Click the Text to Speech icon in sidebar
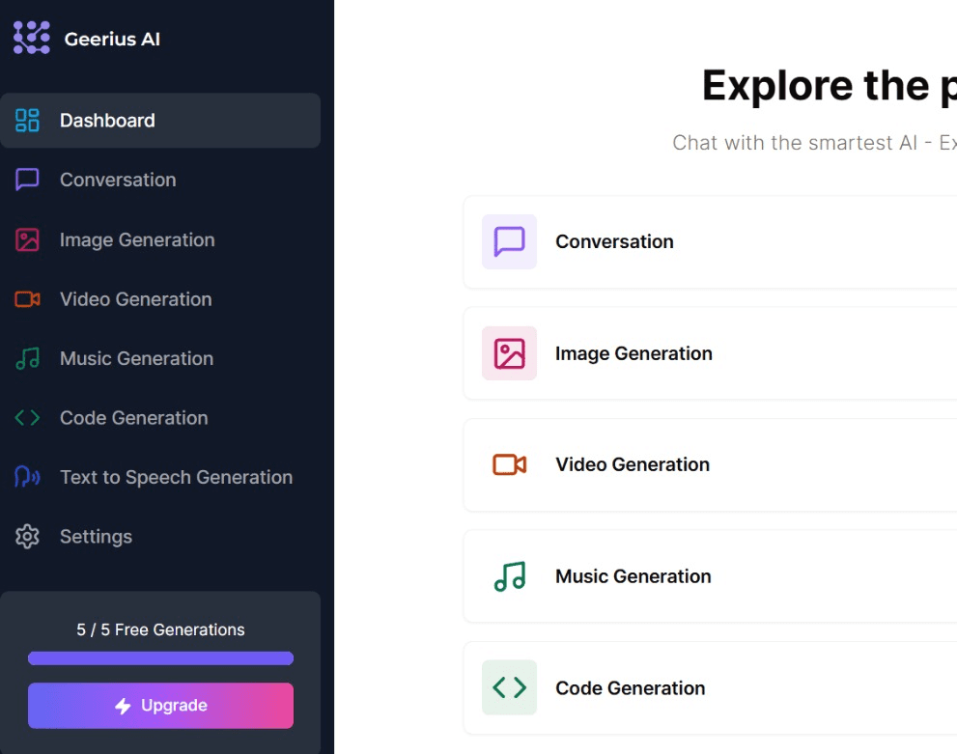 pos(27,477)
